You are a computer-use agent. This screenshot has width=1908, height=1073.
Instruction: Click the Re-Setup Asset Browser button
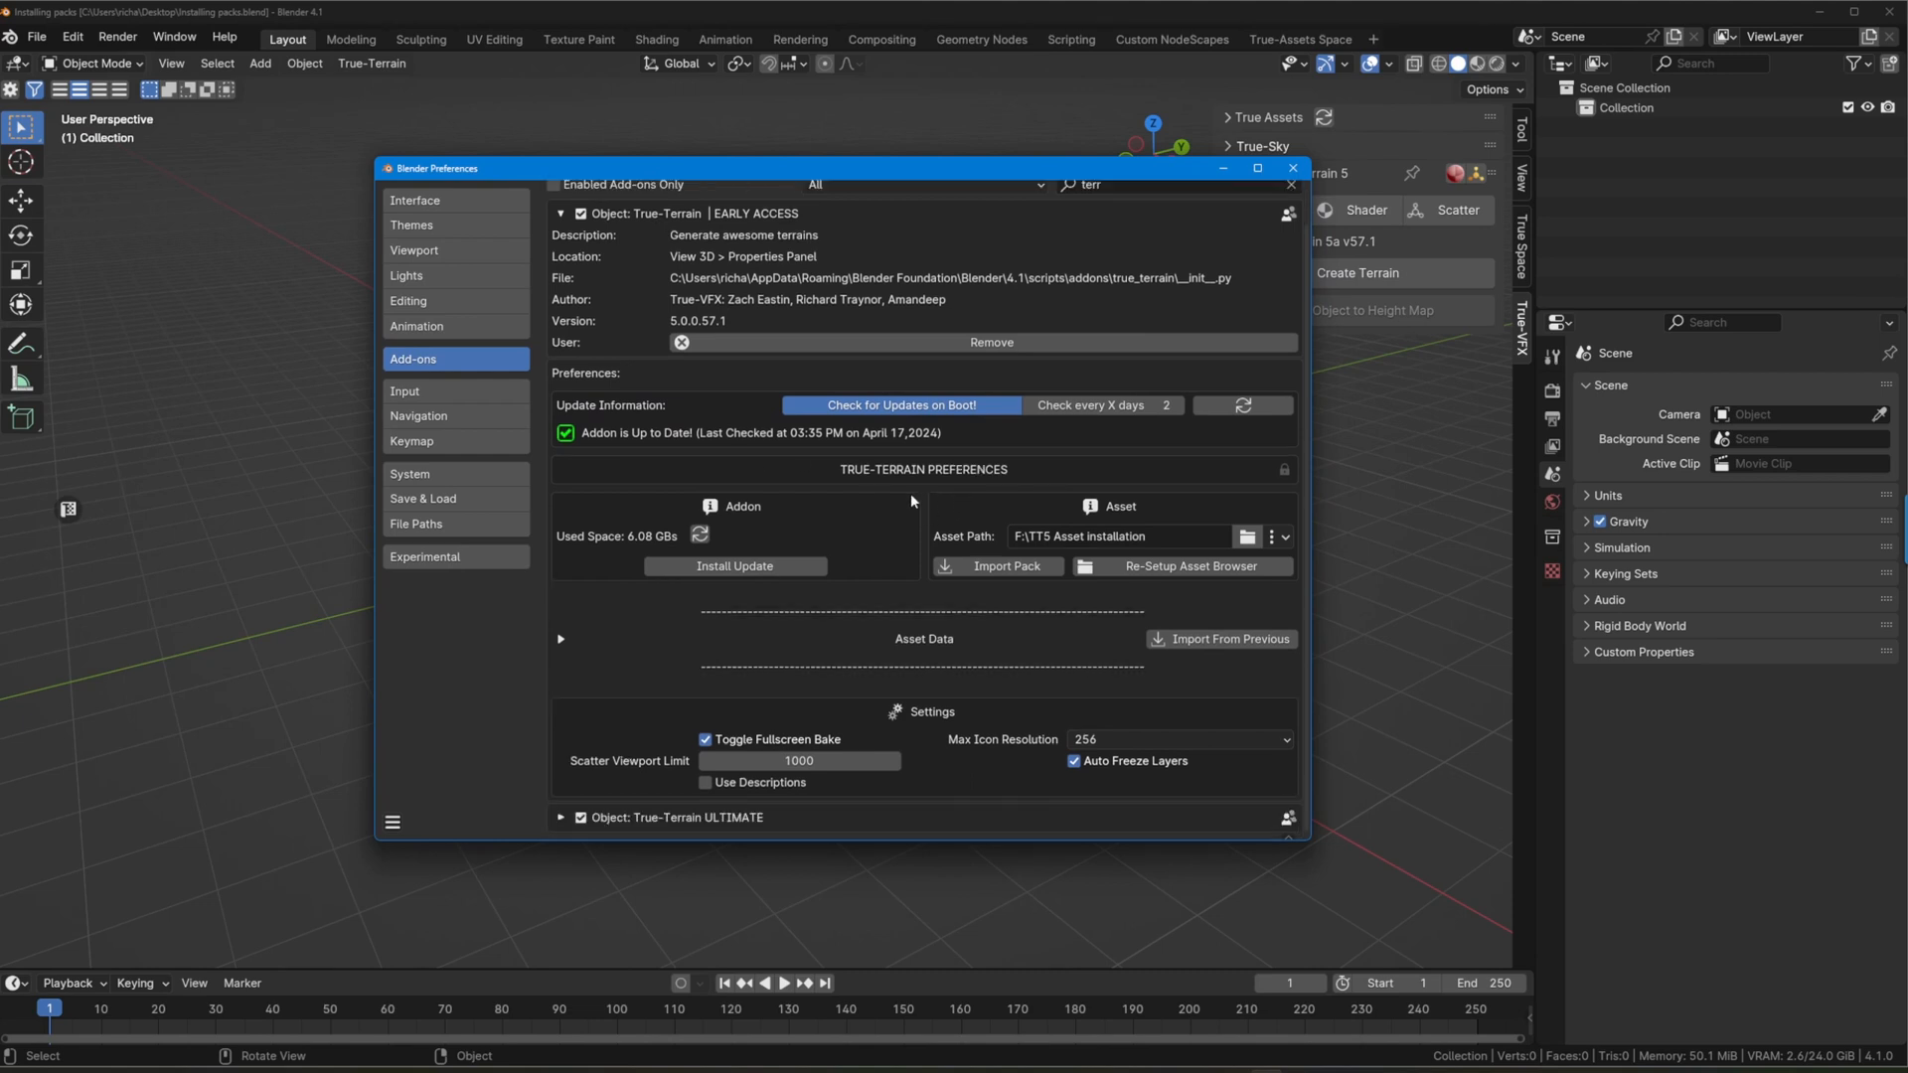1186,566
